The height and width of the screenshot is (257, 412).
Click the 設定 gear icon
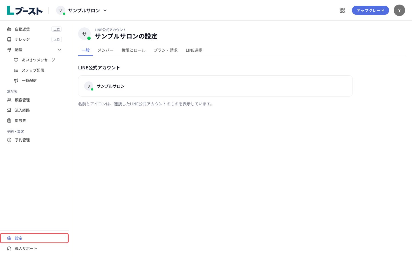pos(9,238)
